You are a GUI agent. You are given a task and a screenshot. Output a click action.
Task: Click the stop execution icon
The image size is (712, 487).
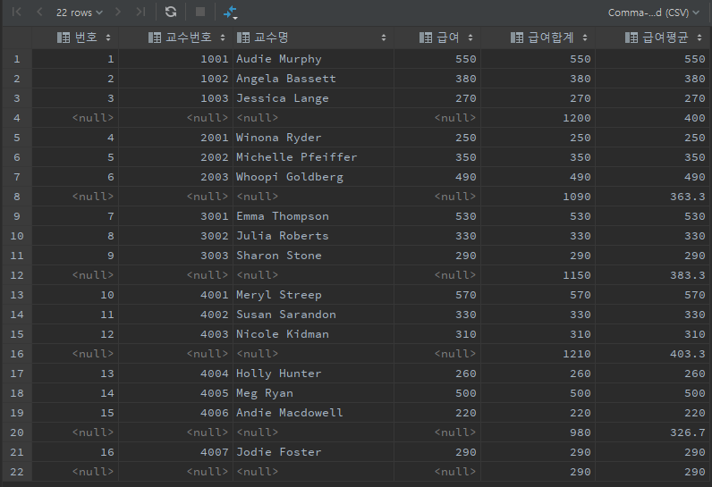(x=200, y=13)
